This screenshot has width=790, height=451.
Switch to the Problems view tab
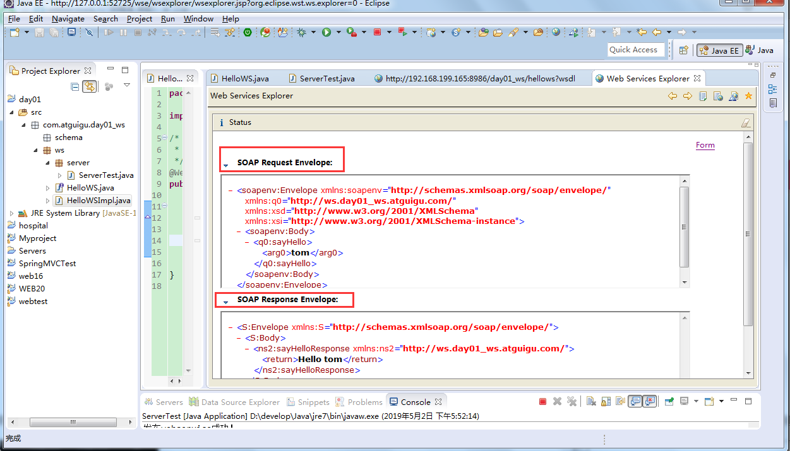point(359,402)
